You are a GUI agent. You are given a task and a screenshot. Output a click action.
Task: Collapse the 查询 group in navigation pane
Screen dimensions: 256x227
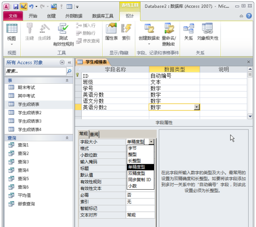[x=67, y=138]
